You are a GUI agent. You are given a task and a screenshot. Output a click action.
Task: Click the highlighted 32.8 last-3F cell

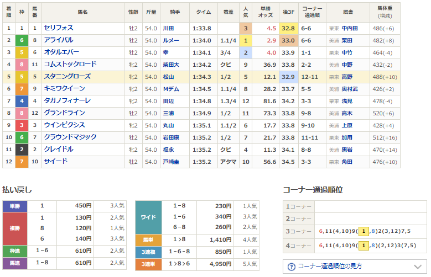coord(289,28)
